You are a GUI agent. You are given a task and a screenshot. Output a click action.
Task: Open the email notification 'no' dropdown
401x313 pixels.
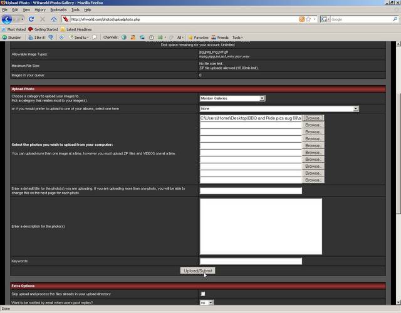click(x=206, y=302)
